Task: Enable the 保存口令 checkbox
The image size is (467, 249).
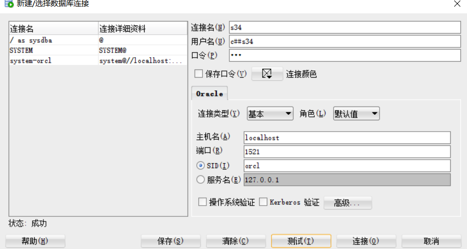Action: tap(199, 73)
